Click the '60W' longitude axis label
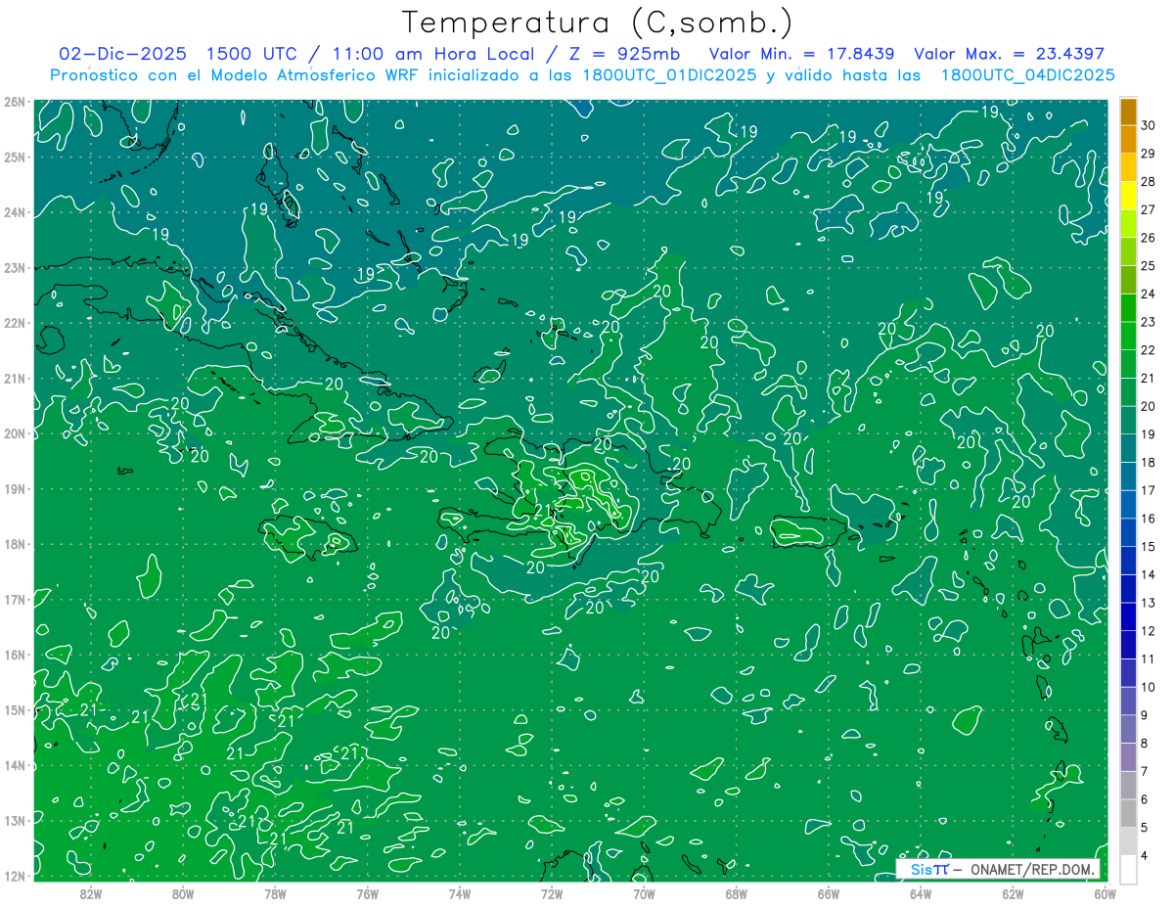Image resolution: width=1174 pixels, height=907 pixels. click(1106, 893)
